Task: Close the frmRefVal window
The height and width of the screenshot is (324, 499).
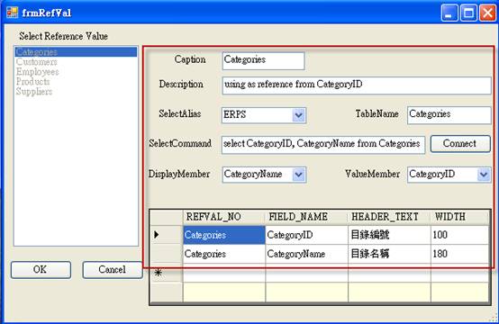Action: tap(487, 13)
